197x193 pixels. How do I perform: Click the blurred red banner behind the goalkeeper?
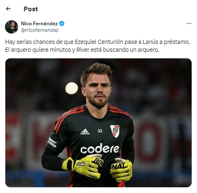[148, 141]
